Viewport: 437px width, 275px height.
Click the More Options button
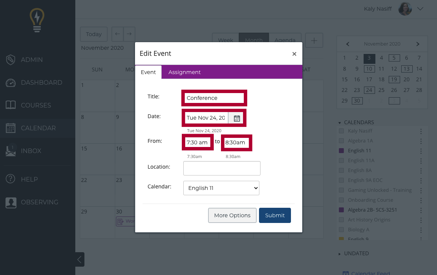(232, 215)
